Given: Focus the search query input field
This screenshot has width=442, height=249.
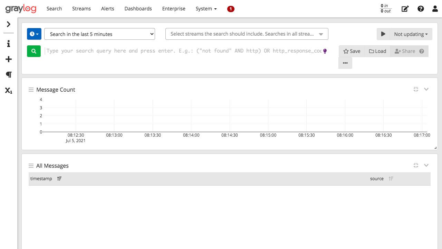Looking at the screenshot, I should pos(183,51).
